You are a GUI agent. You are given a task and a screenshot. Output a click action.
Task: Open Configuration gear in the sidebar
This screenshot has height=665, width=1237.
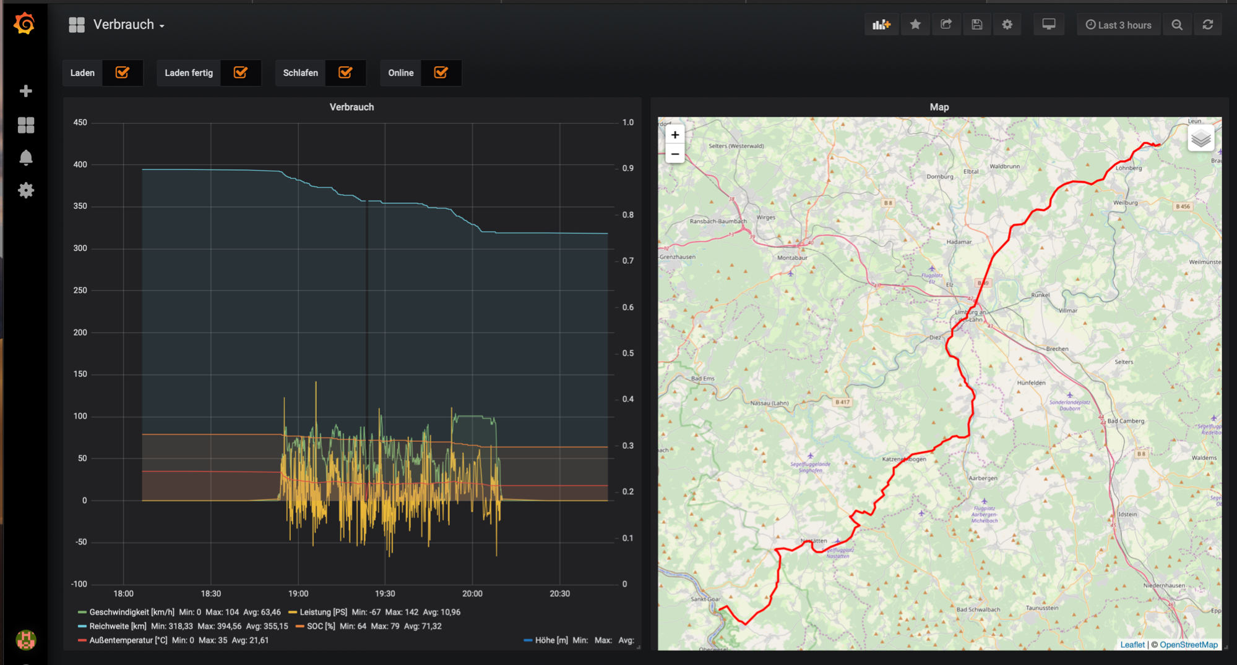click(25, 190)
